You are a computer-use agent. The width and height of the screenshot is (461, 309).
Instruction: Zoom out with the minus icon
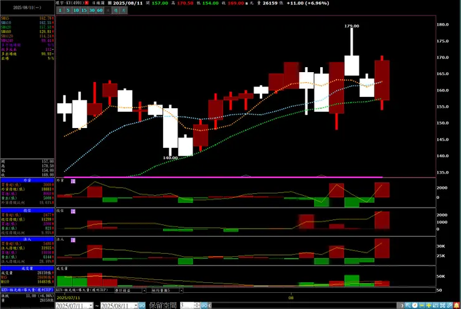tap(422, 305)
